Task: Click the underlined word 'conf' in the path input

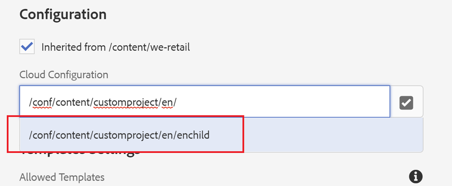Action: tap(41, 103)
